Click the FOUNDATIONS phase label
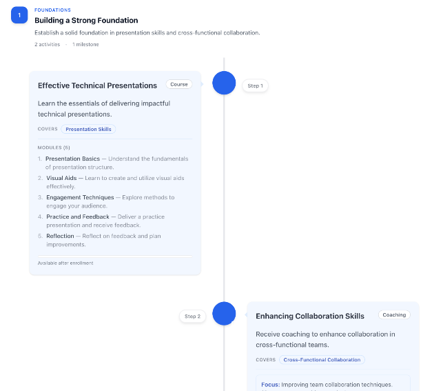The height and width of the screenshot is (391, 443). (x=52, y=10)
